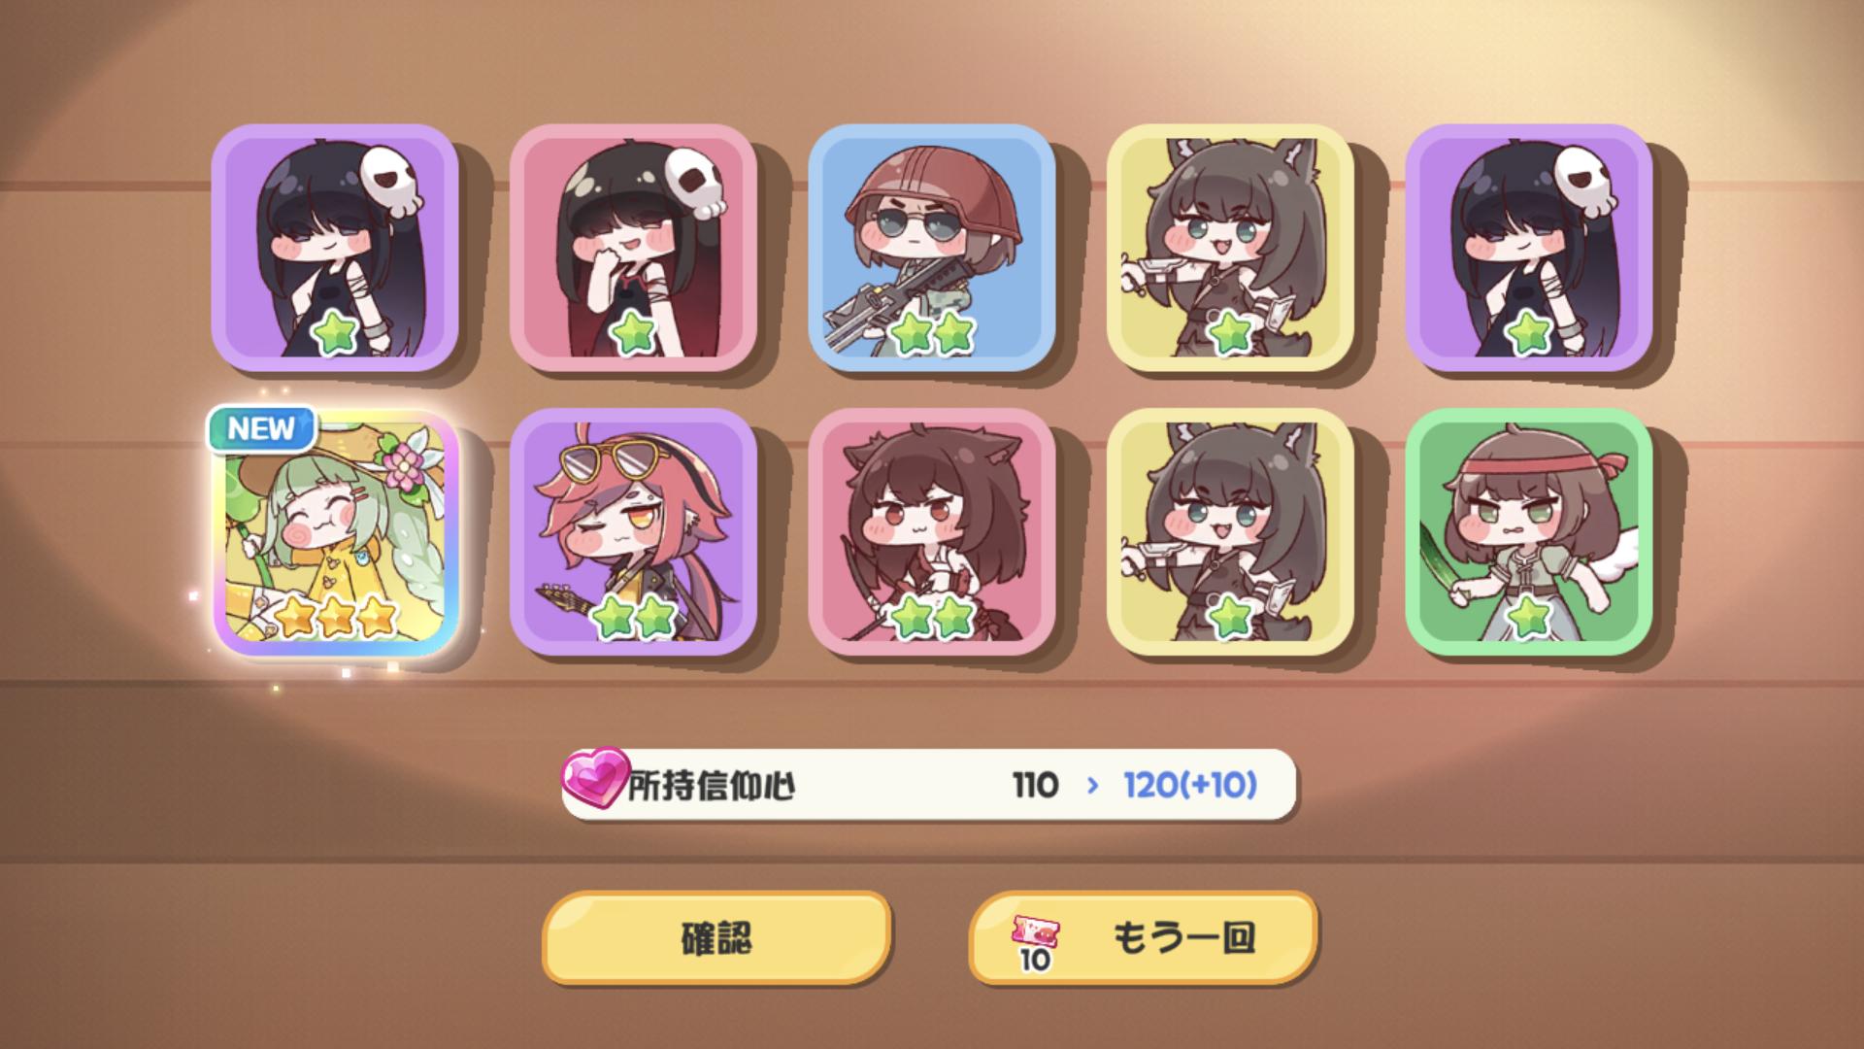Image resolution: width=1864 pixels, height=1049 pixels.
Task: Click the pink gacha ticket icon
Action: point(1035,934)
